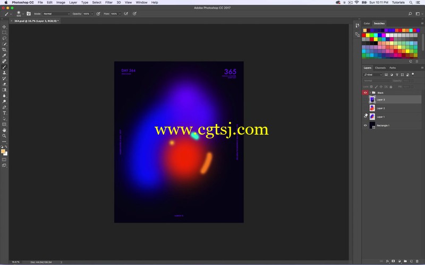This screenshot has width=425, height=265.
Task: Select the Eraser tool
Action: point(4,84)
